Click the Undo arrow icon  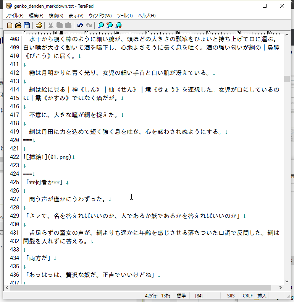[x=80, y=25]
